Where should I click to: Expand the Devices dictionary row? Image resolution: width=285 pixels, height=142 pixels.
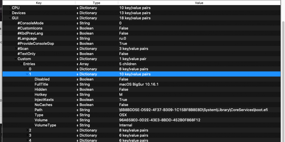(10, 13)
